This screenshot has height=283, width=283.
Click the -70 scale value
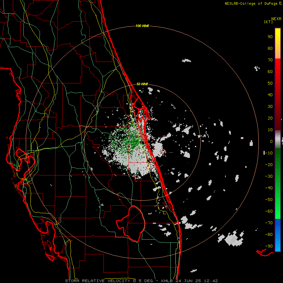(x=269, y=223)
